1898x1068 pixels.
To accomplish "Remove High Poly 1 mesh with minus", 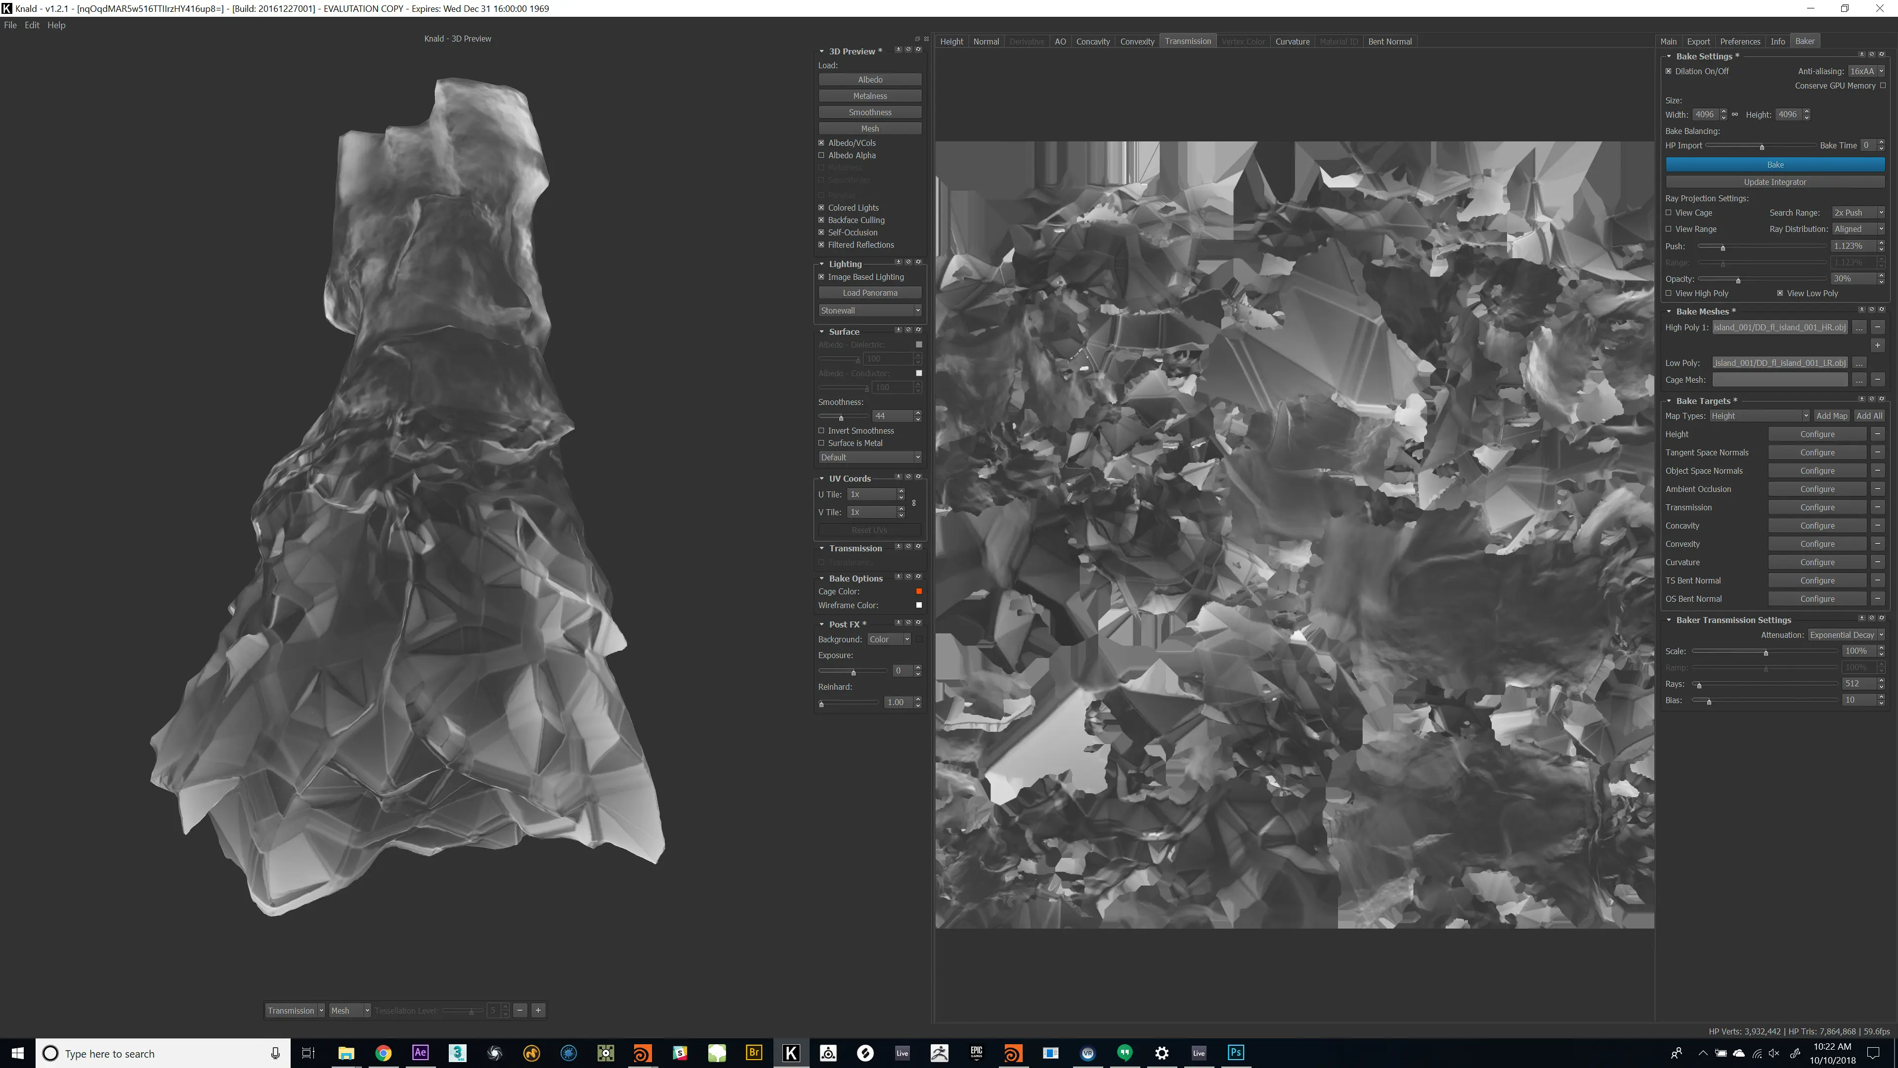I will [x=1877, y=327].
